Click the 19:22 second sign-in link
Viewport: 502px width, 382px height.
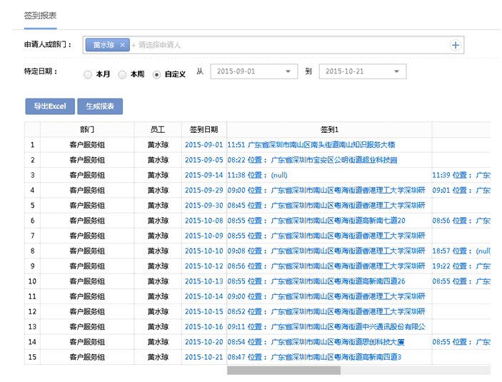pos(461,266)
